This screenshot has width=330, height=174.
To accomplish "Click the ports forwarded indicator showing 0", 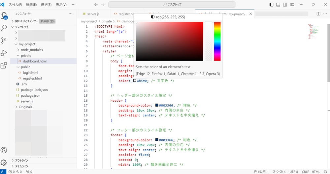I will tap(29, 172).
